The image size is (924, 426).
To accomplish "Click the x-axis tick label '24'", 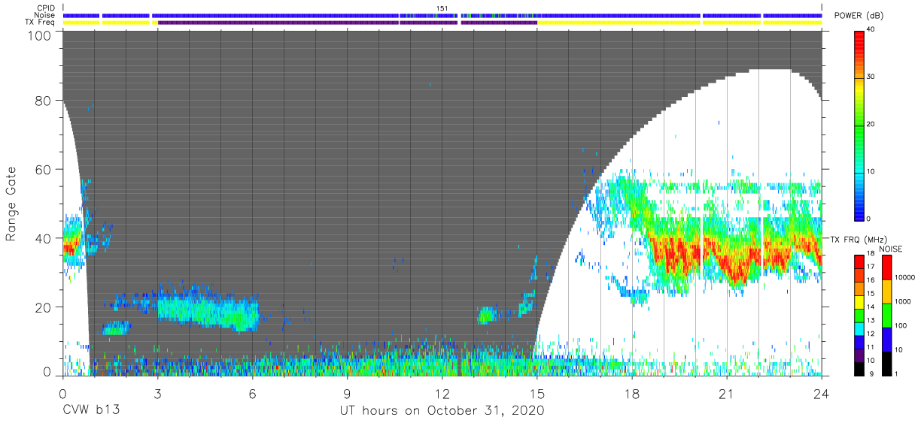I will (x=822, y=392).
